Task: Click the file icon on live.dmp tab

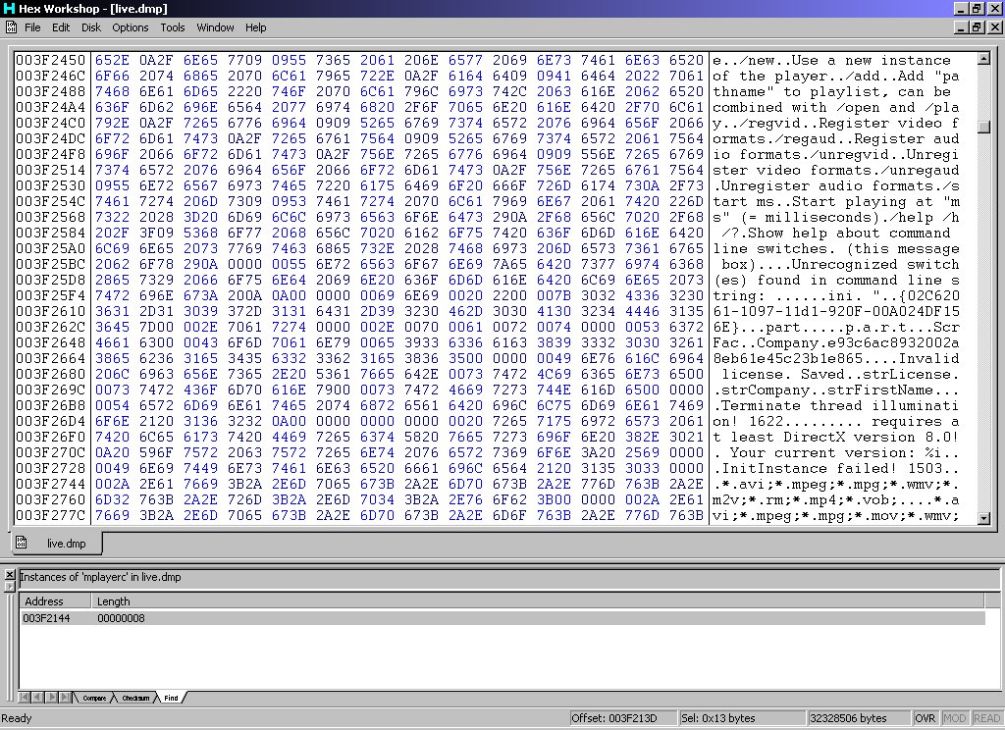Action: [x=22, y=543]
